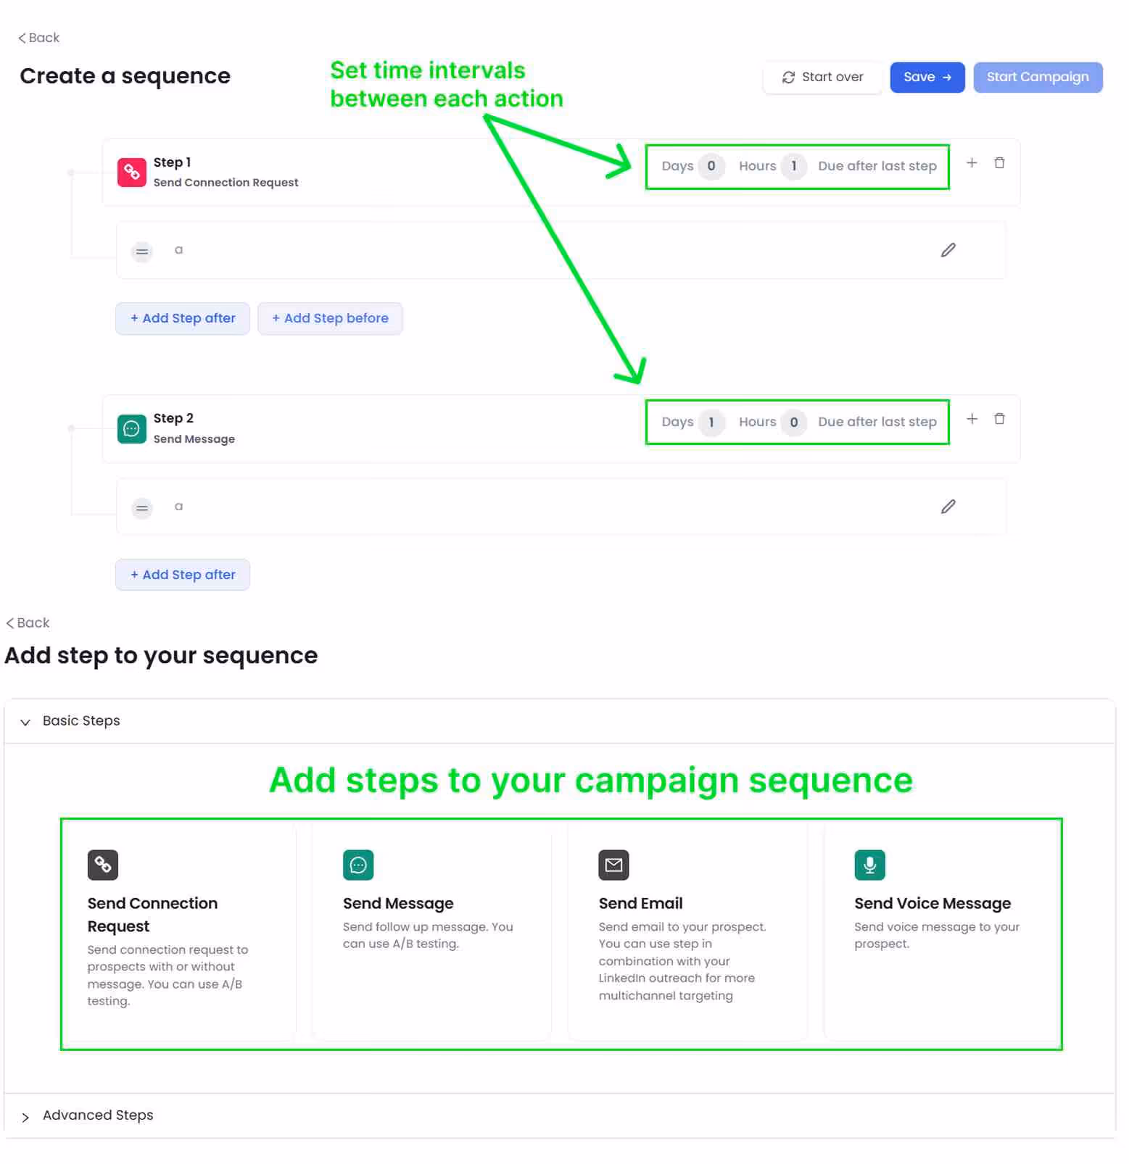Select the Send Email card title
Screen dimensions: 1129x1164
pyautogui.click(x=641, y=903)
